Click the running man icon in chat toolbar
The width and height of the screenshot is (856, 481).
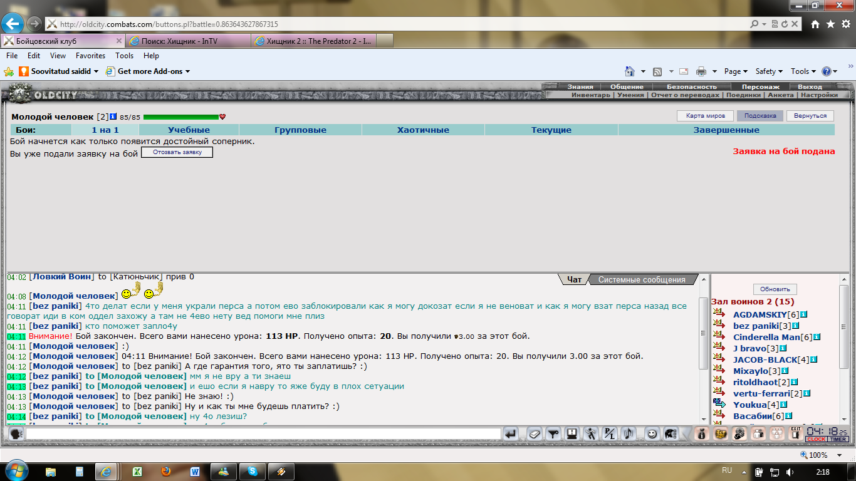tap(591, 433)
